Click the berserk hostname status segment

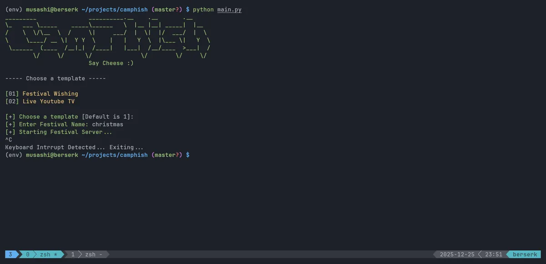(525, 254)
